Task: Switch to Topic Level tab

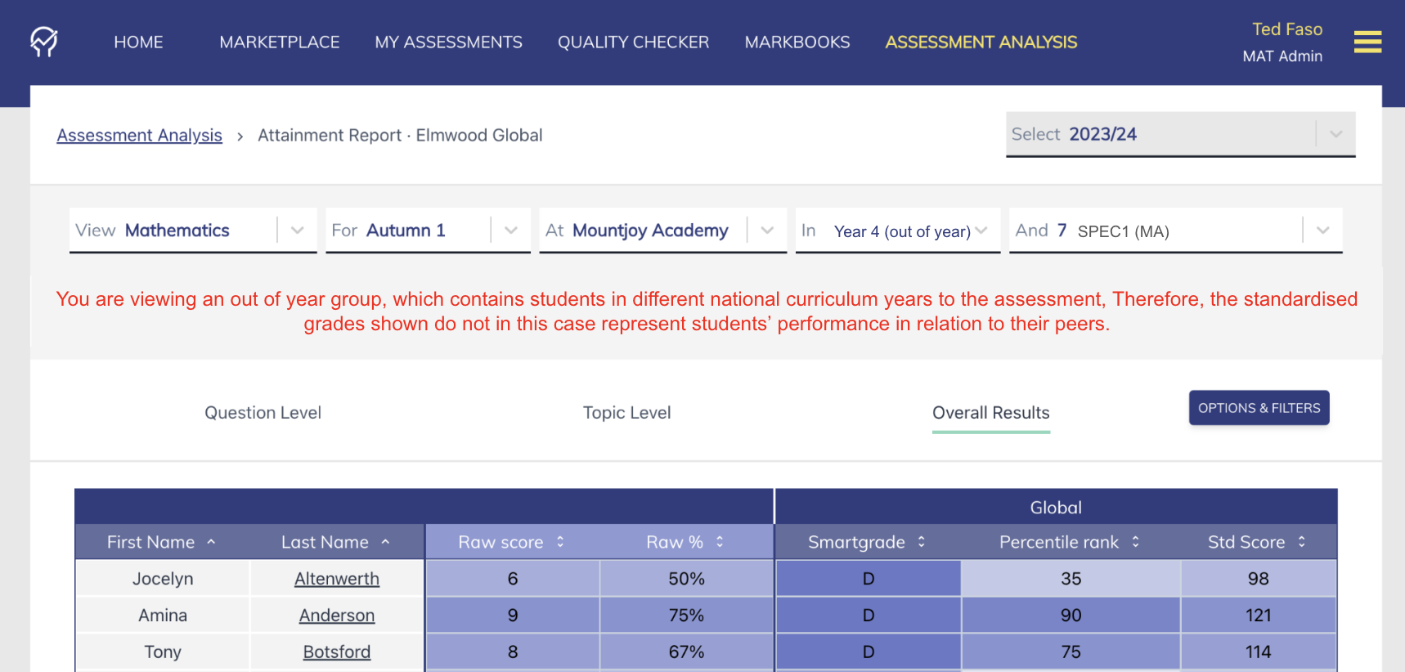Action: tap(626, 413)
